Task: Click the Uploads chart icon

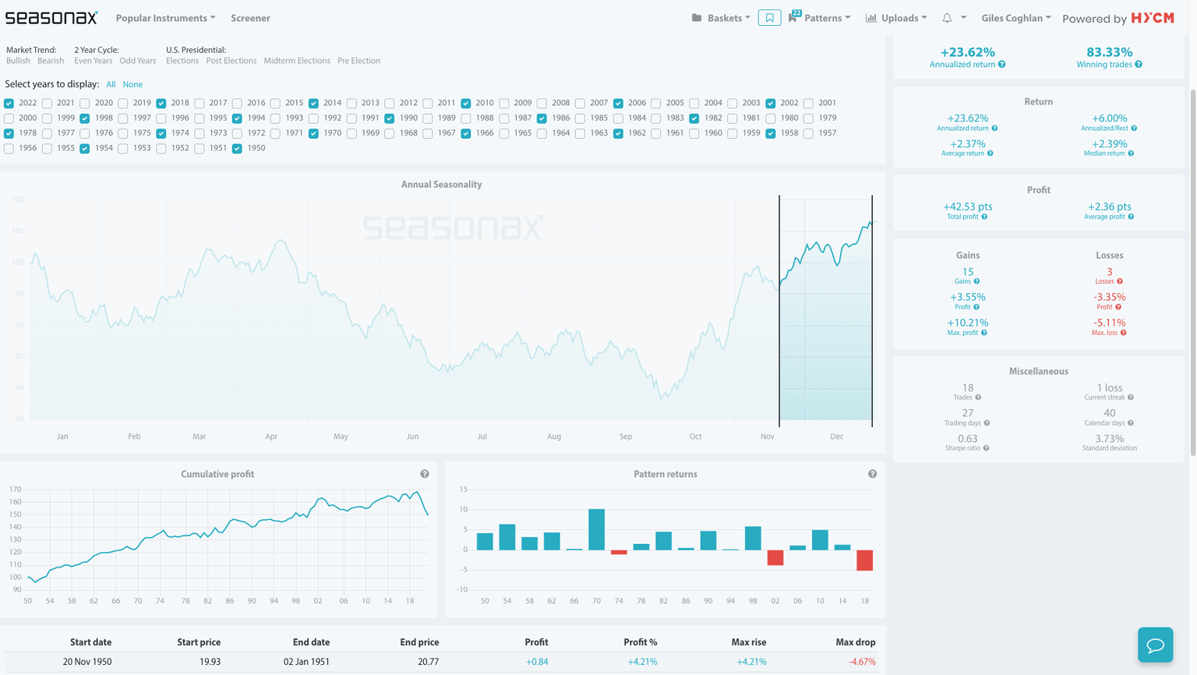Action: tap(870, 17)
